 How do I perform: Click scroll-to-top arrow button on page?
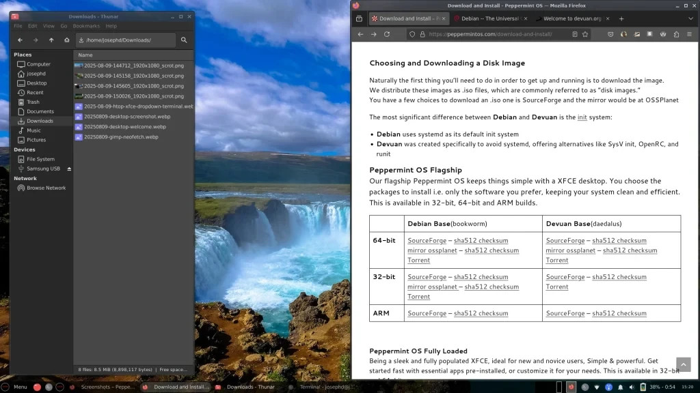pyautogui.click(x=684, y=364)
